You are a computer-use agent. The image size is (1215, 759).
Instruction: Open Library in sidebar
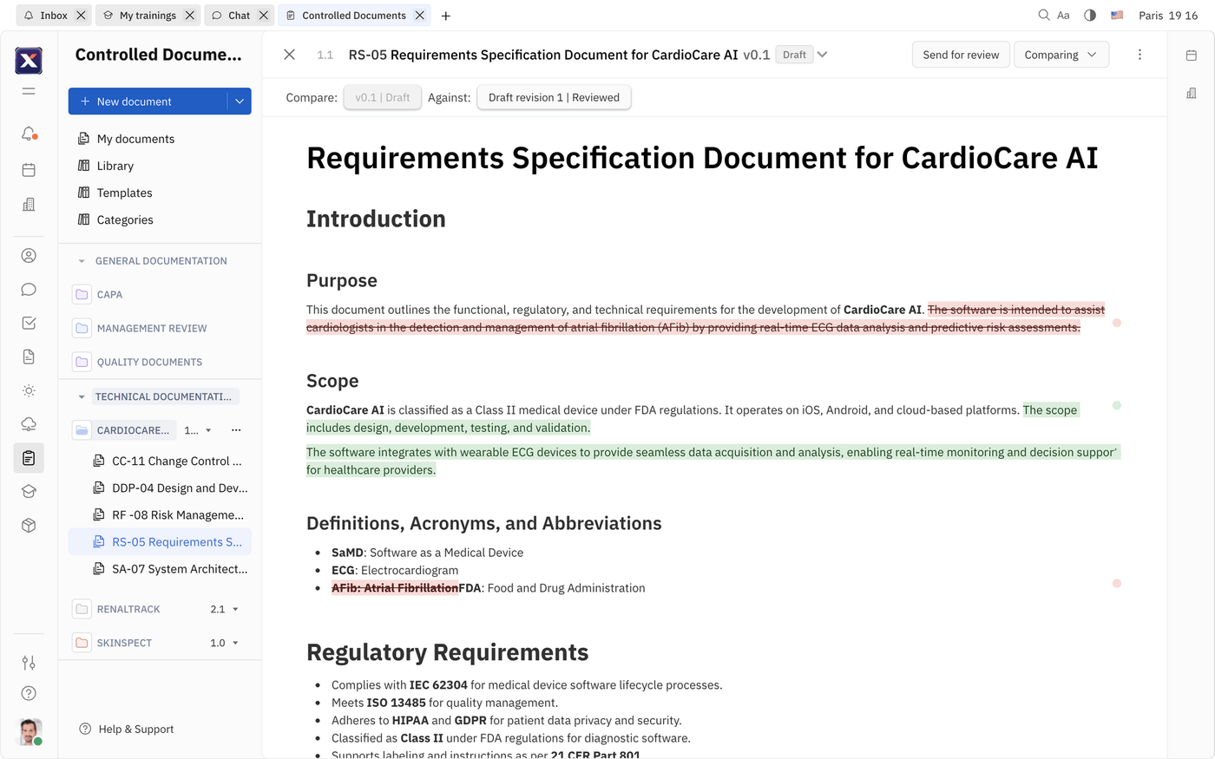[x=115, y=166]
